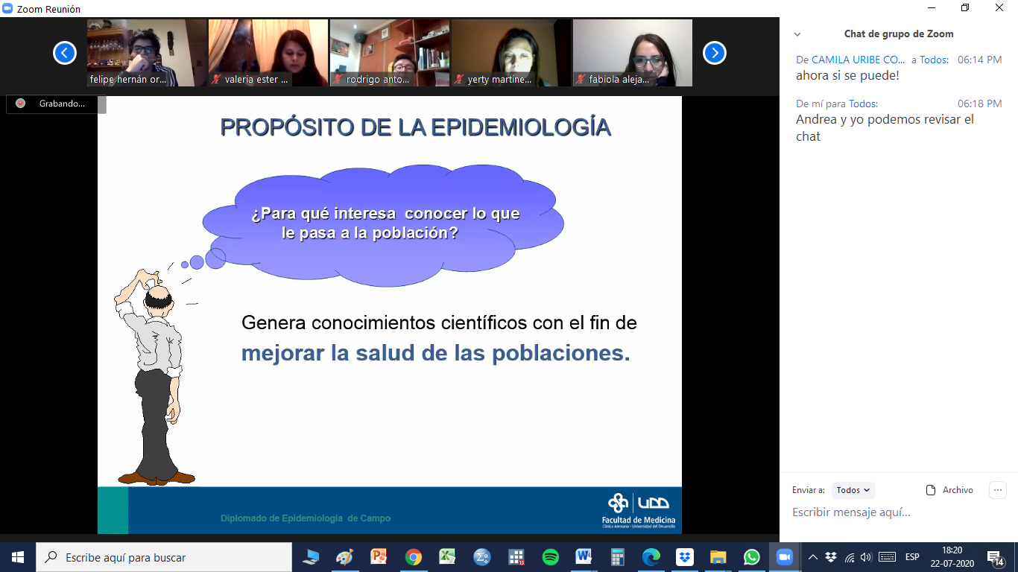This screenshot has width=1018, height=572.
Task: Open Microsoft Word from the taskbar
Action: (x=584, y=557)
